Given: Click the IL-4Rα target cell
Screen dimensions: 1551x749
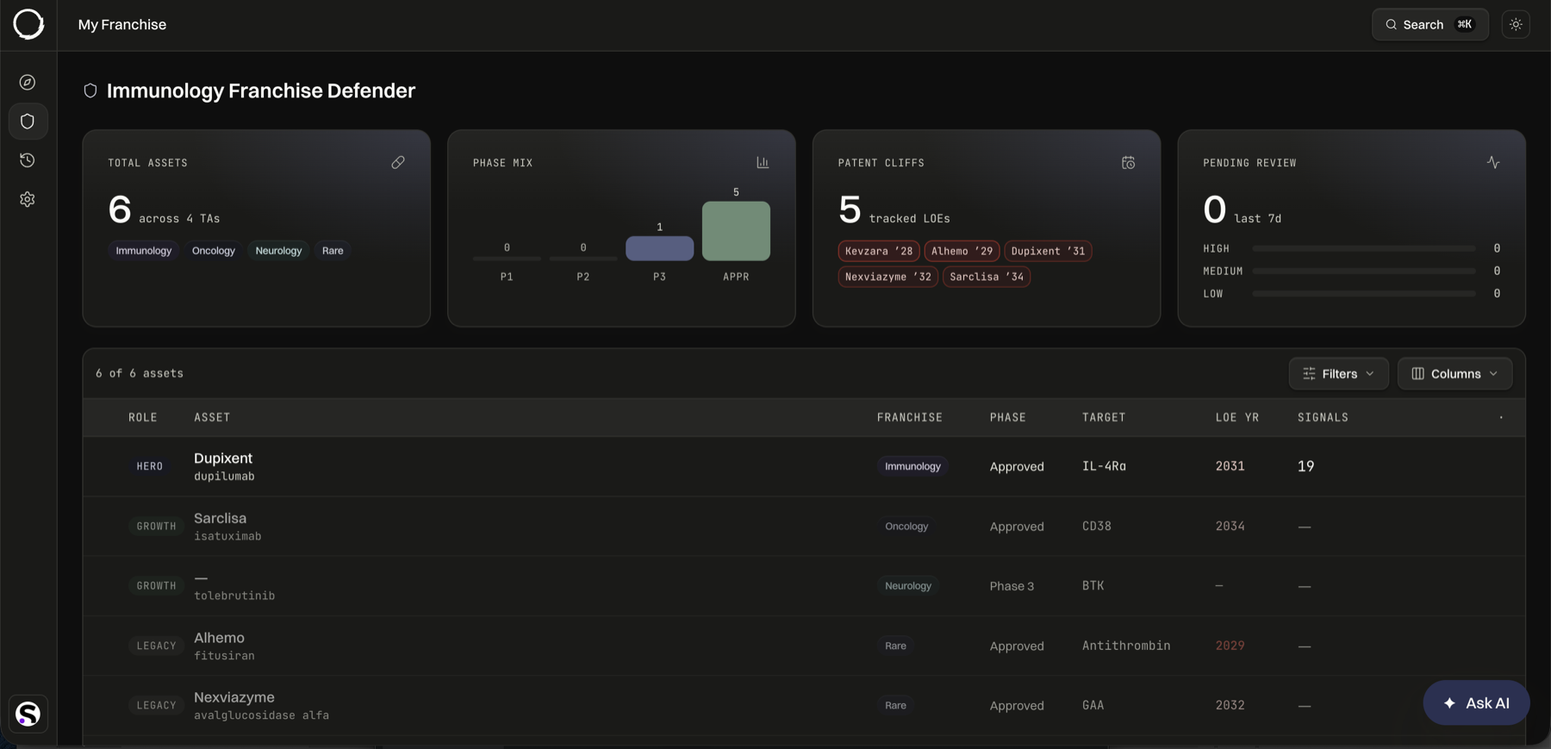Looking at the screenshot, I should pyautogui.click(x=1104, y=466).
